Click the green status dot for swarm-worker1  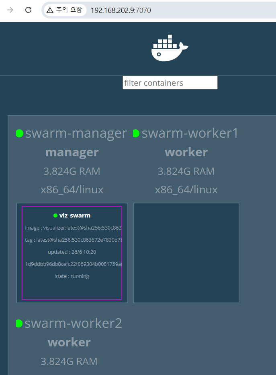point(136,133)
